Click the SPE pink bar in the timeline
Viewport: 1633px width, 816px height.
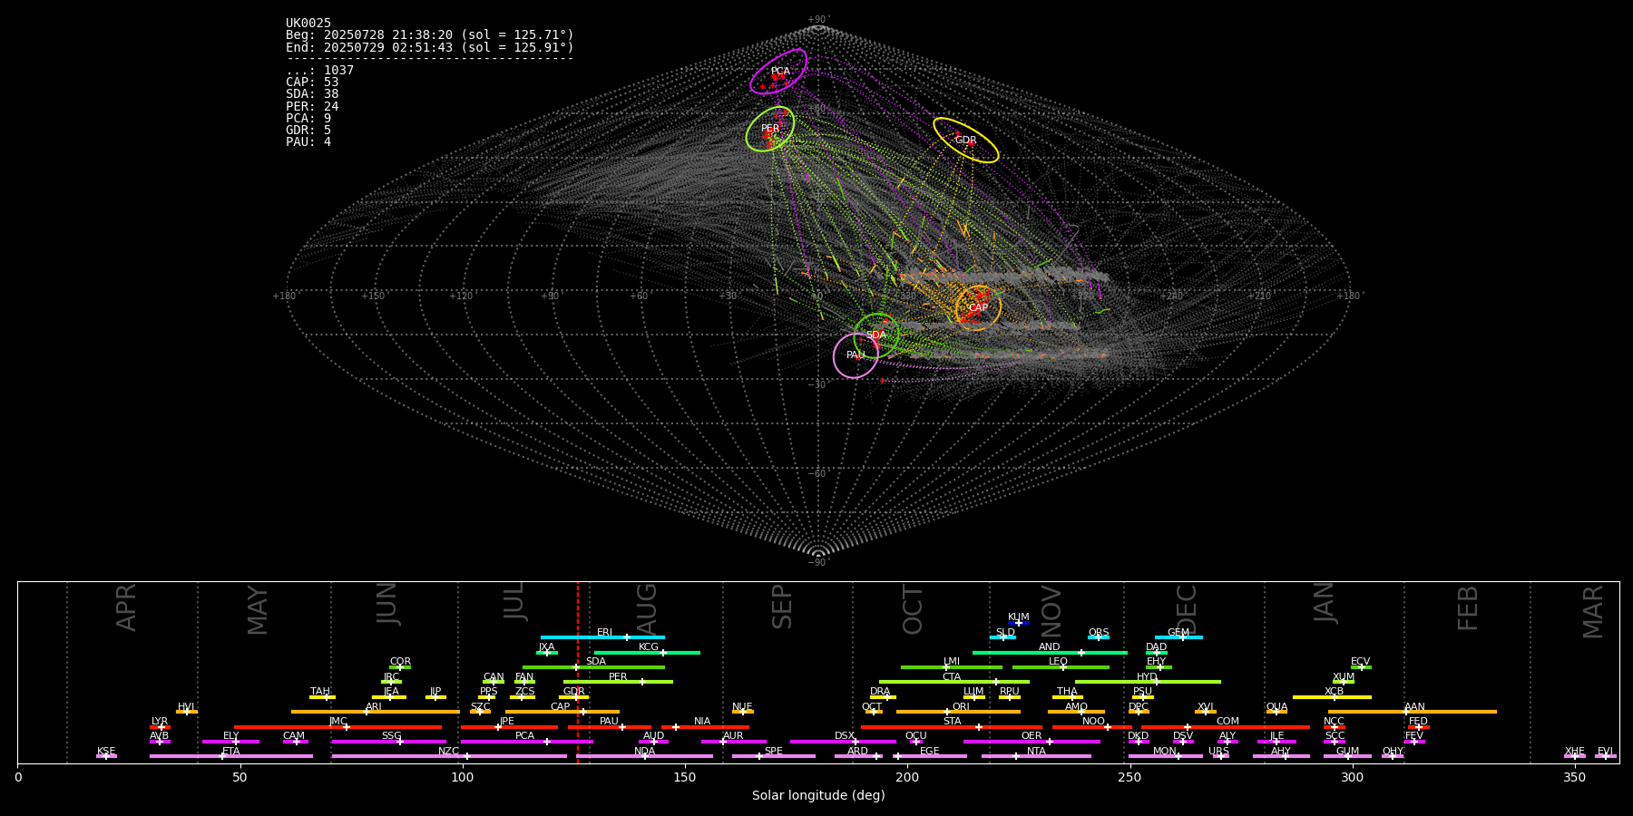pyautogui.click(x=774, y=756)
